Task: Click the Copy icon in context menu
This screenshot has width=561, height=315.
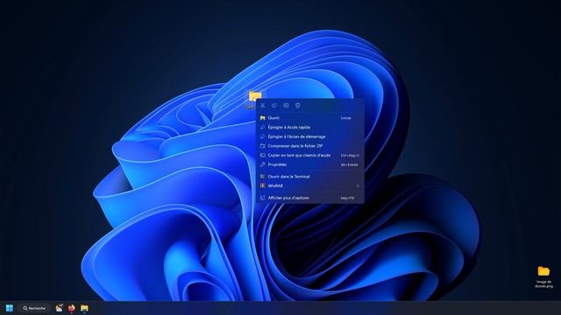Action: click(274, 105)
